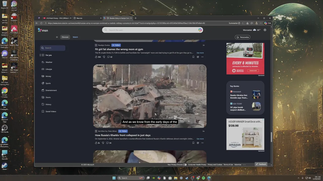The height and width of the screenshot is (181, 323).
Task: Open Steam from the taskbar
Action: click(x=187, y=178)
